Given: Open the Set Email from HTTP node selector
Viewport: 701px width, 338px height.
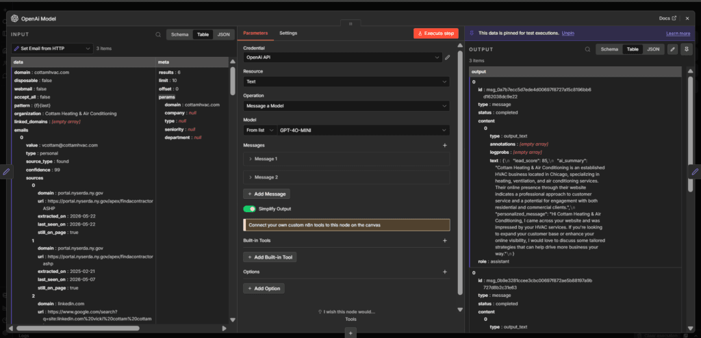Looking at the screenshot, I should 52,49.
